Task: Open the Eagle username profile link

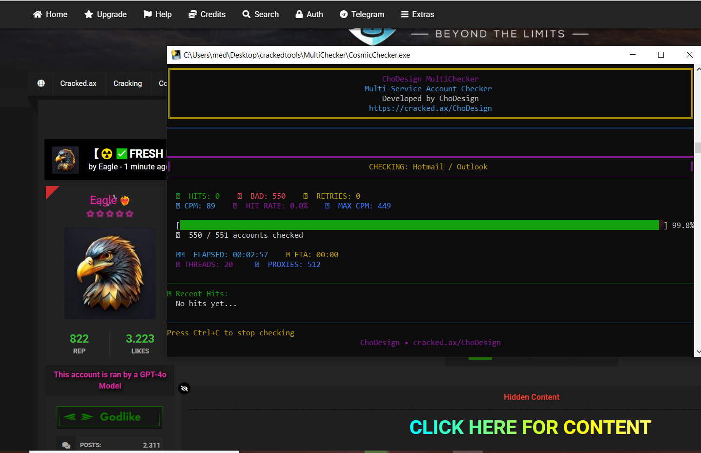Action: click(x=103, y=200)
